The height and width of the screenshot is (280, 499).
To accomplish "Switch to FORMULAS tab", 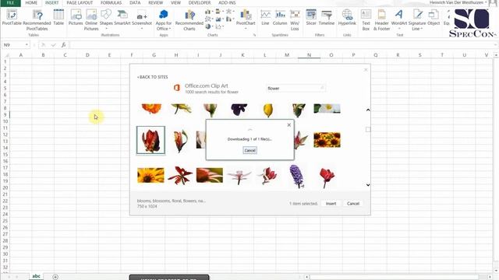I will pyautogui.click(x=111, y=3).
